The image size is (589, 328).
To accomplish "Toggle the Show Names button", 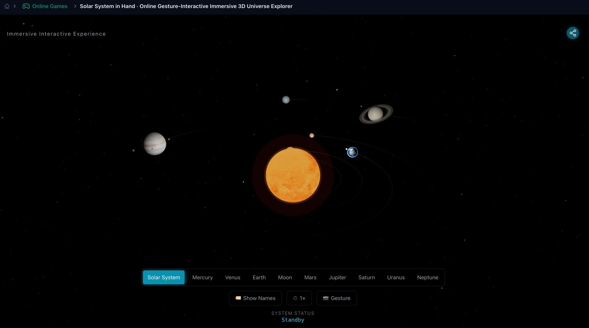I will click(256, 298).
